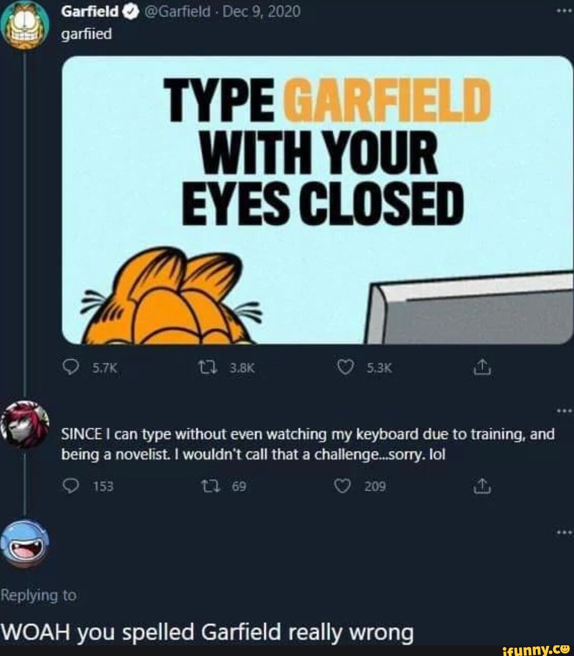Viewport: 574px width, 656px height.
Task: Click the reply icon on the novelist's reply
Action: 71,485
